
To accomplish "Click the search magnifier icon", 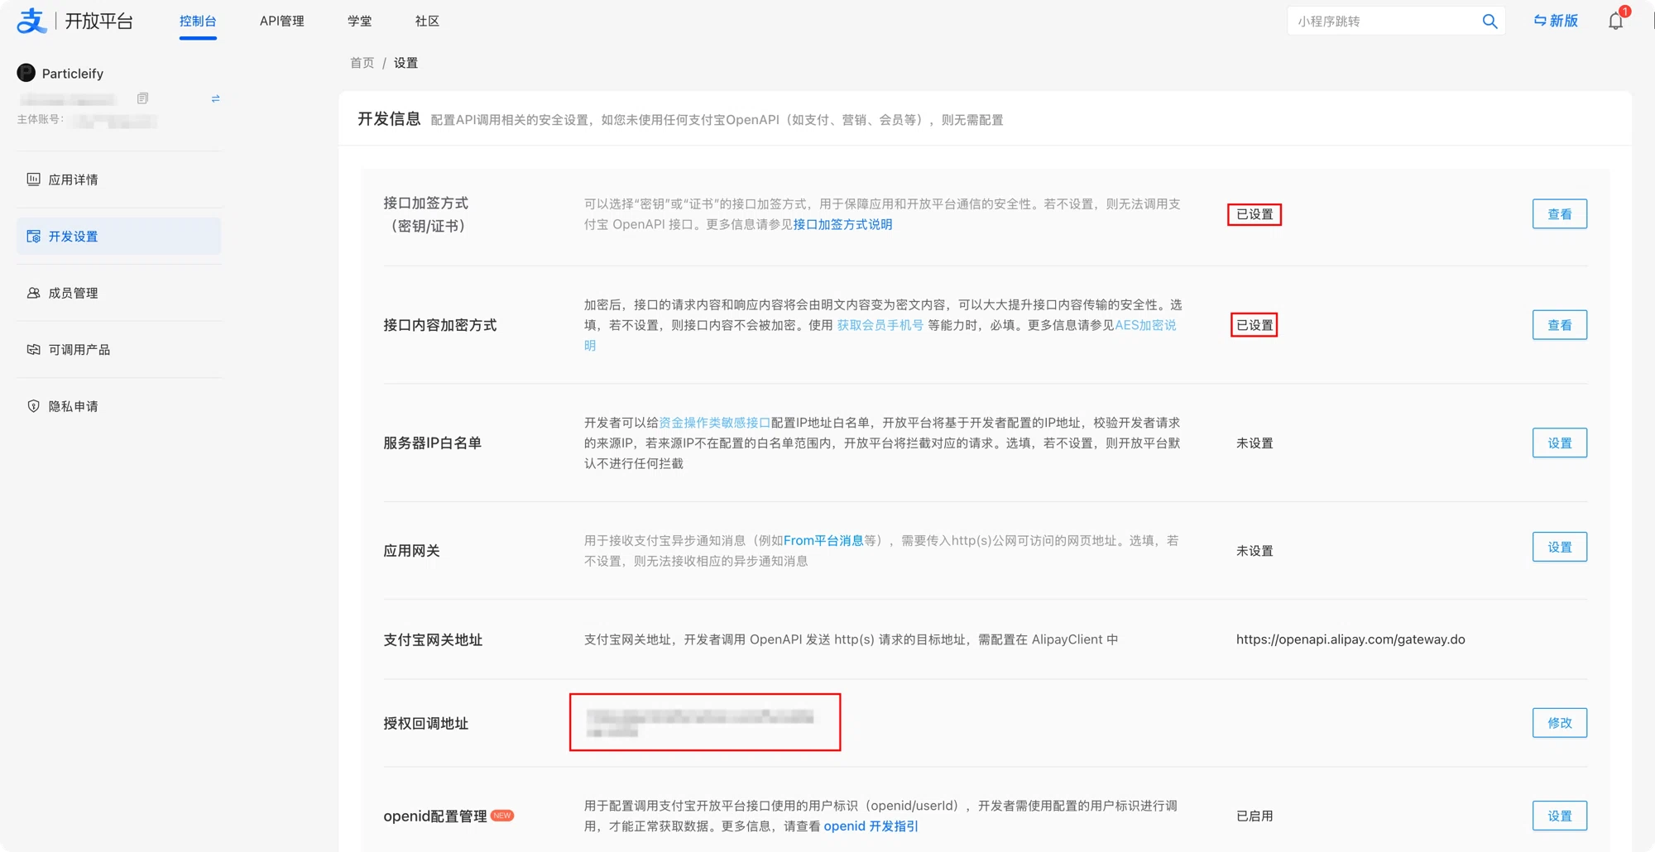I will pyautogui.click(x=1489, y=22).
